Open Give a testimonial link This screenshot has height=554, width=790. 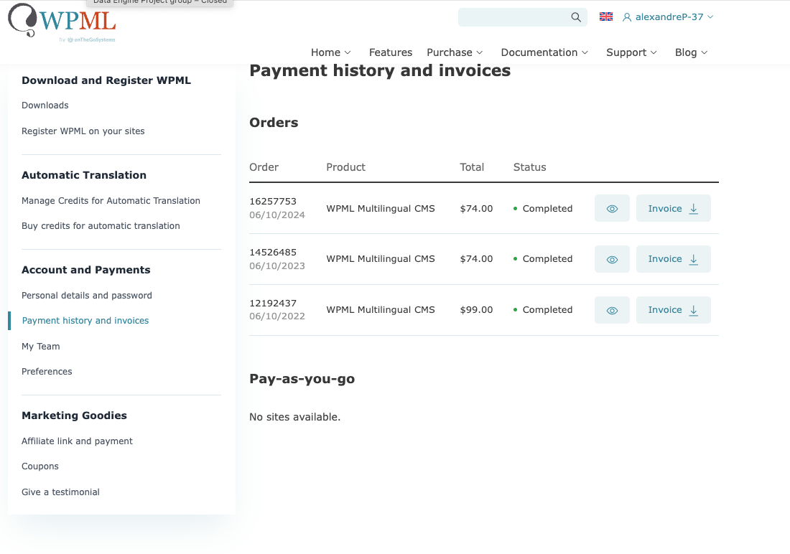click(x=60, y=492)
